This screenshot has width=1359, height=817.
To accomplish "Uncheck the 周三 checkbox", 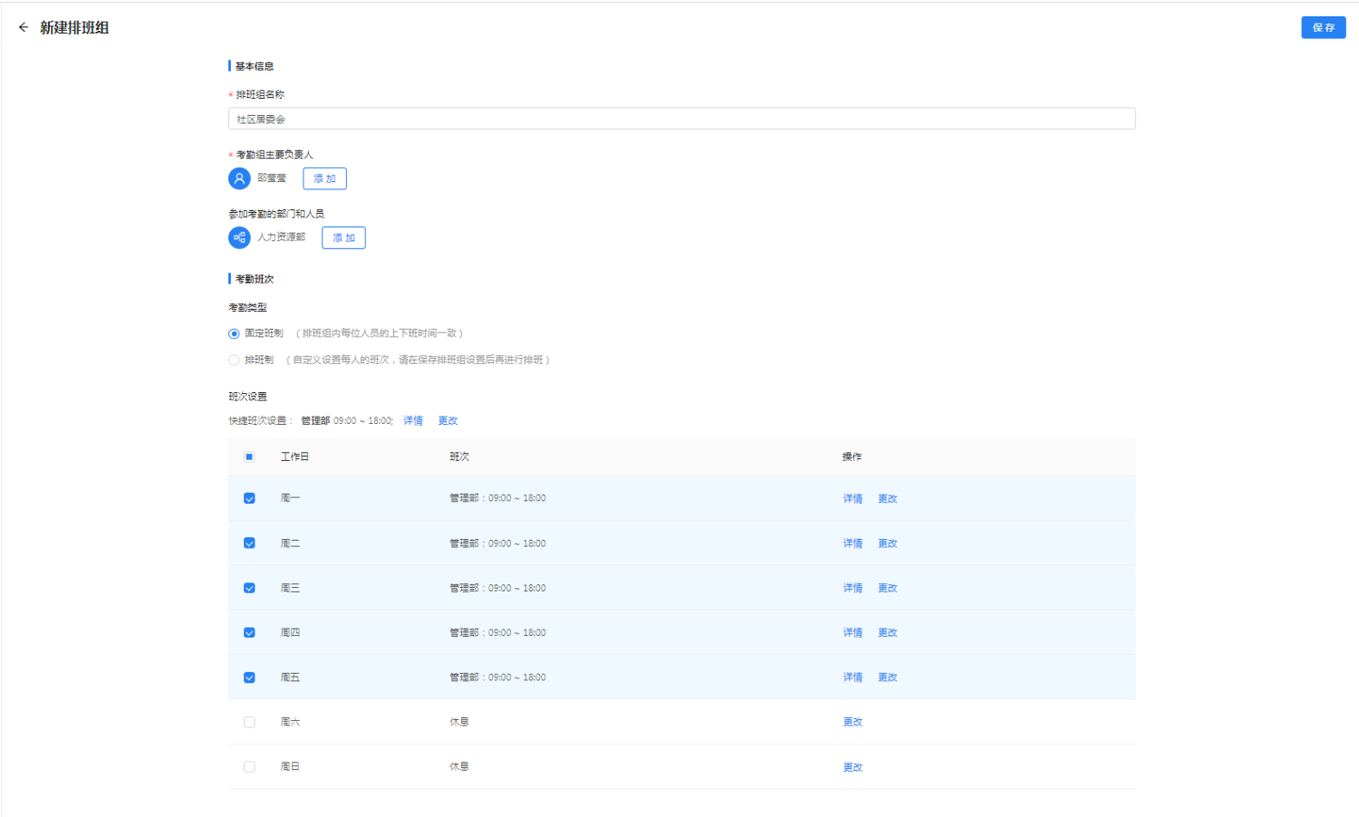I will 249,588.
